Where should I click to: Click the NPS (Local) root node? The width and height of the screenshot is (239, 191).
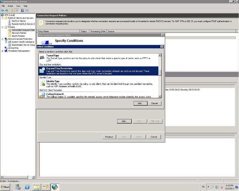(x=10, y=15)
